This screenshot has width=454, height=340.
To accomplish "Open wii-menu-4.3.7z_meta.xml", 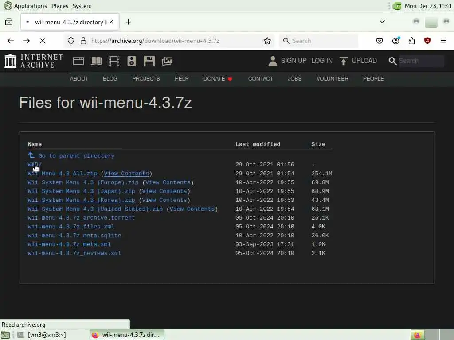I will [x=69, y=244].
